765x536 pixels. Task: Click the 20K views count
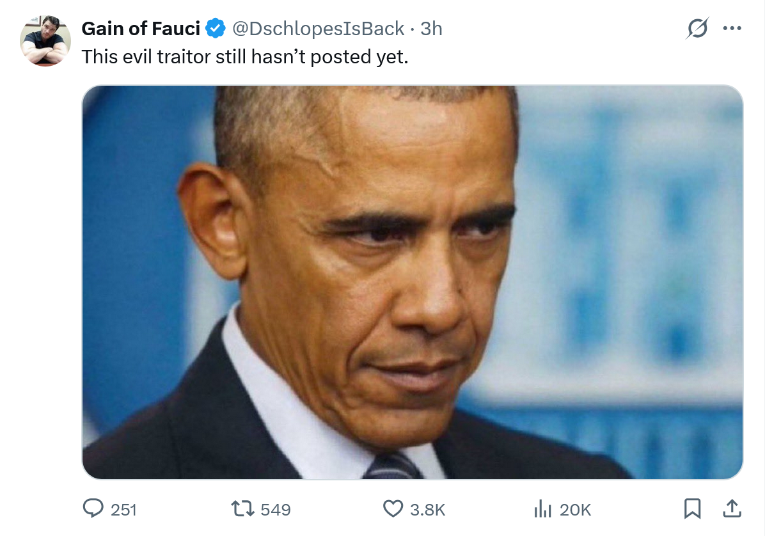575,510
